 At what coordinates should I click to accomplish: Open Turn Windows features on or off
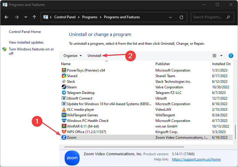(x=31, y=51)
